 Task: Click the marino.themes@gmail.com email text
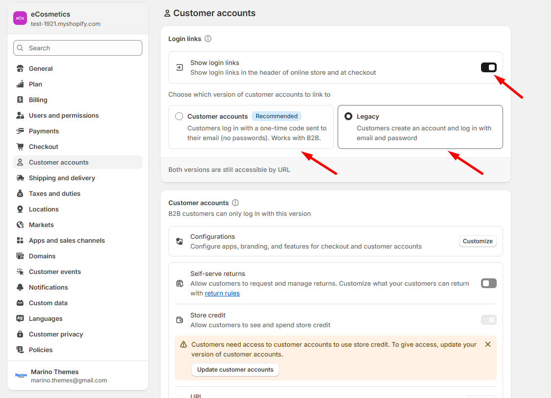[69, 380]
